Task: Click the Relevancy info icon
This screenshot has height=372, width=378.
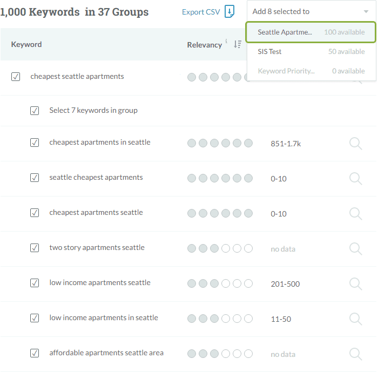Action: tap(226, 41)
